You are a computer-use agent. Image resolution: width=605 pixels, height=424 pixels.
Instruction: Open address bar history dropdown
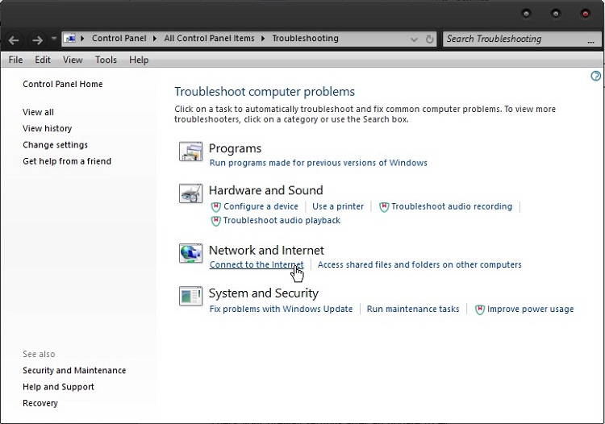pyautogui.click(x=414, y=39)
